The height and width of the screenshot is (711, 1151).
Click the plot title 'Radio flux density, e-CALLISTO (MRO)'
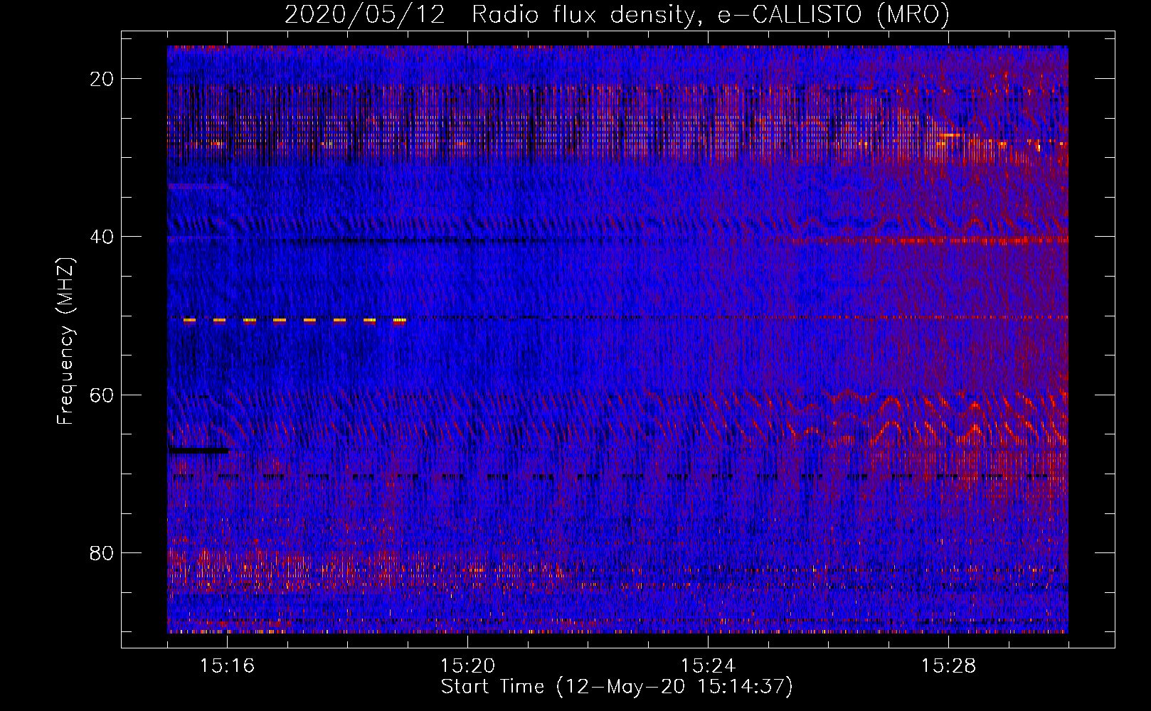pyautogui.click(x=711, y=15)
